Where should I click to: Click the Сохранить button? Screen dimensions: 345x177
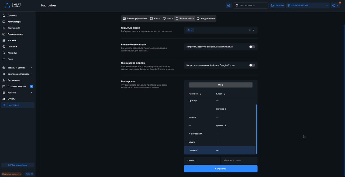tap(220, 169)
